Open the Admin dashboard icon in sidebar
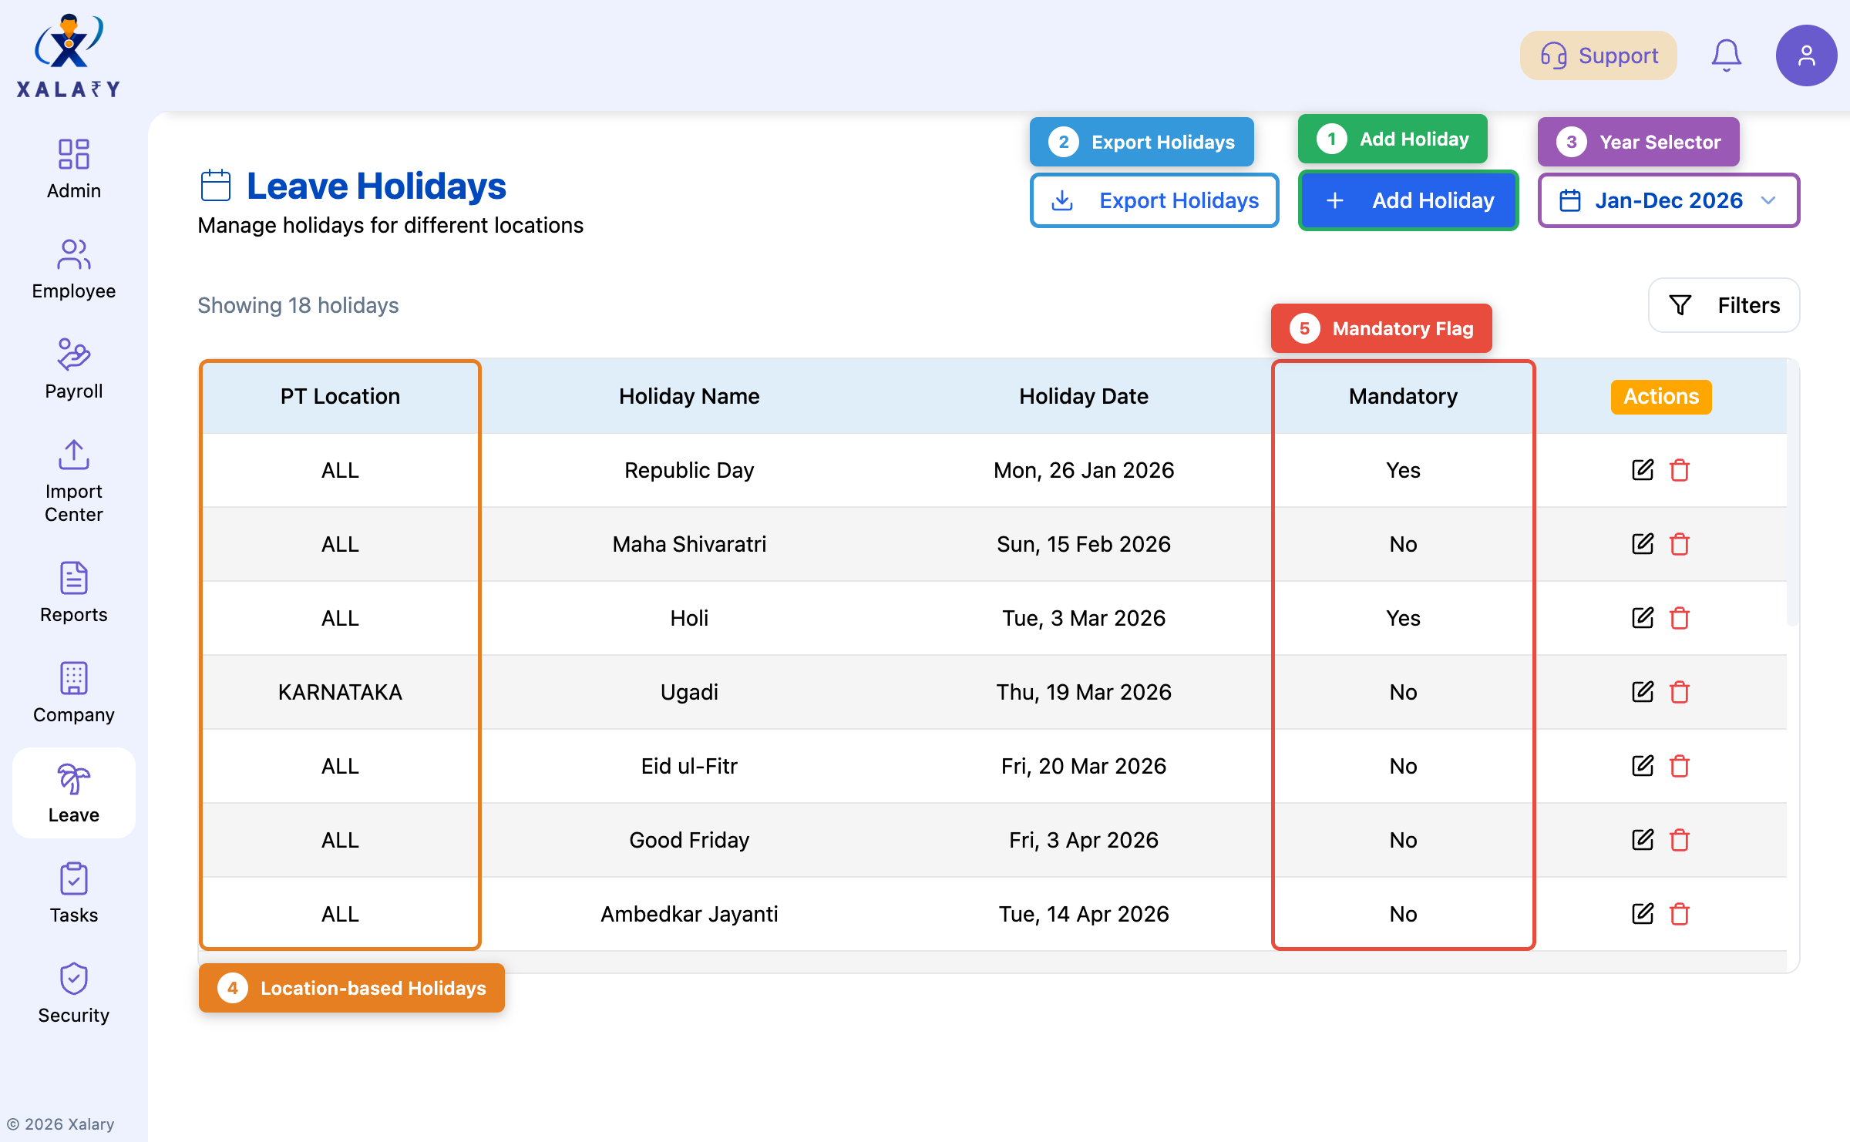This screenshot has width=1850, height=1142. (73, 155)
